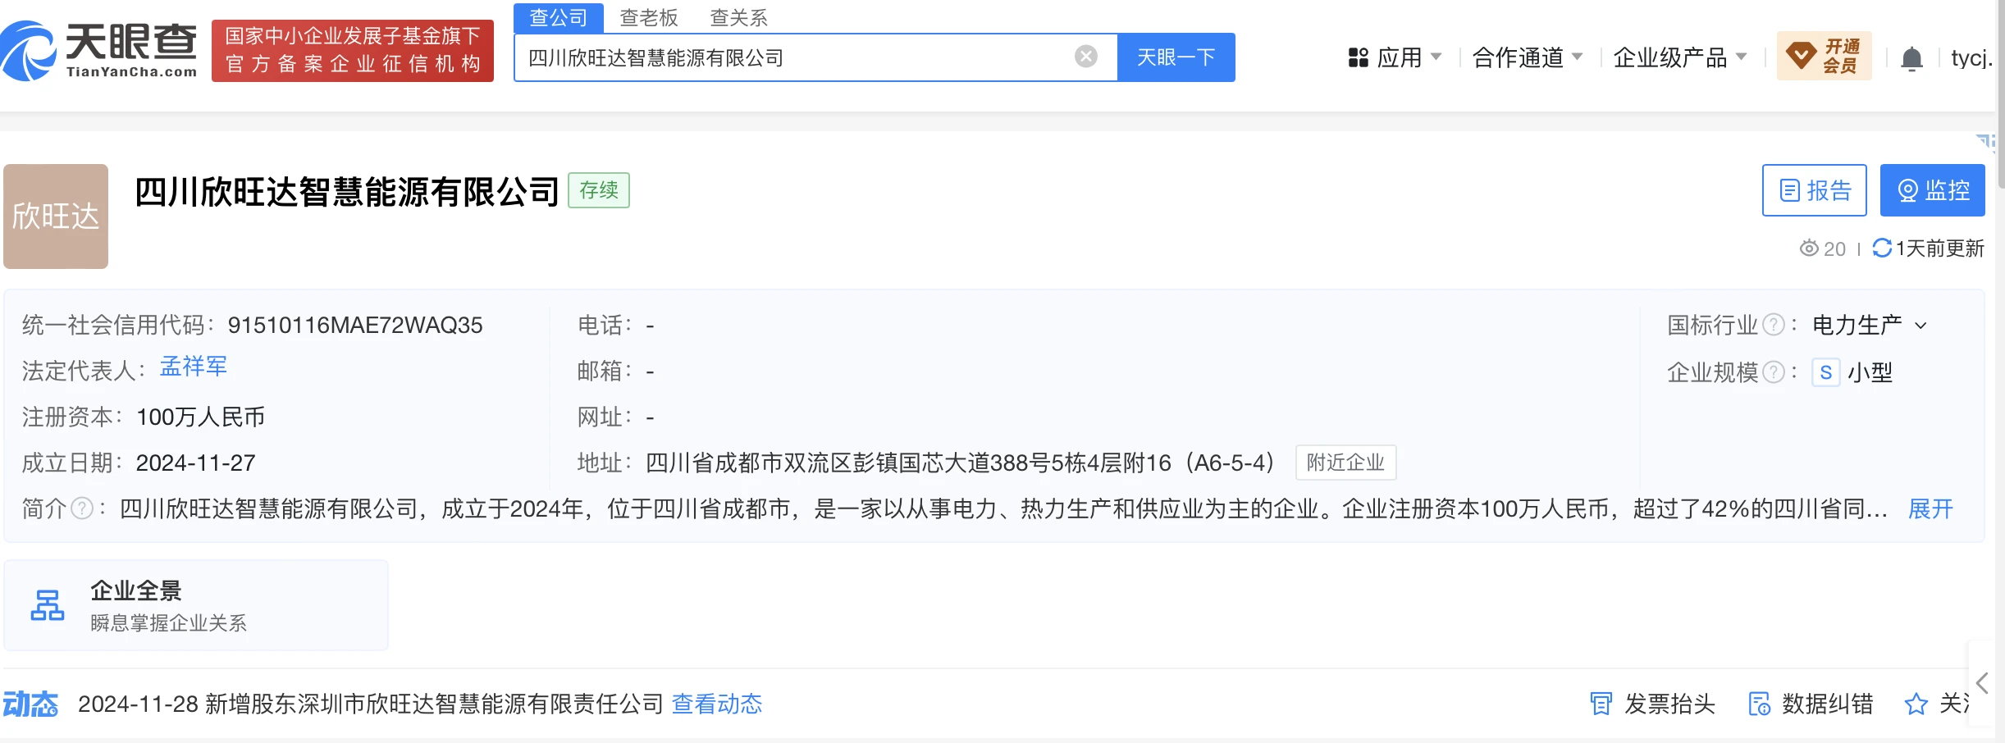This screenshot has width=2005, height=743.
Task: Click the company address text
Action: click(960, 463)
